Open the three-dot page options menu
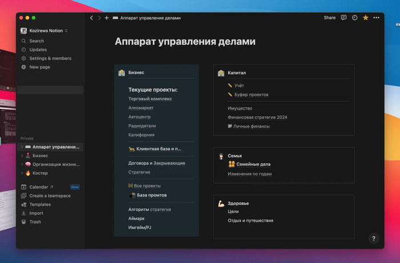The image size is (400, 263). (376, 18)
